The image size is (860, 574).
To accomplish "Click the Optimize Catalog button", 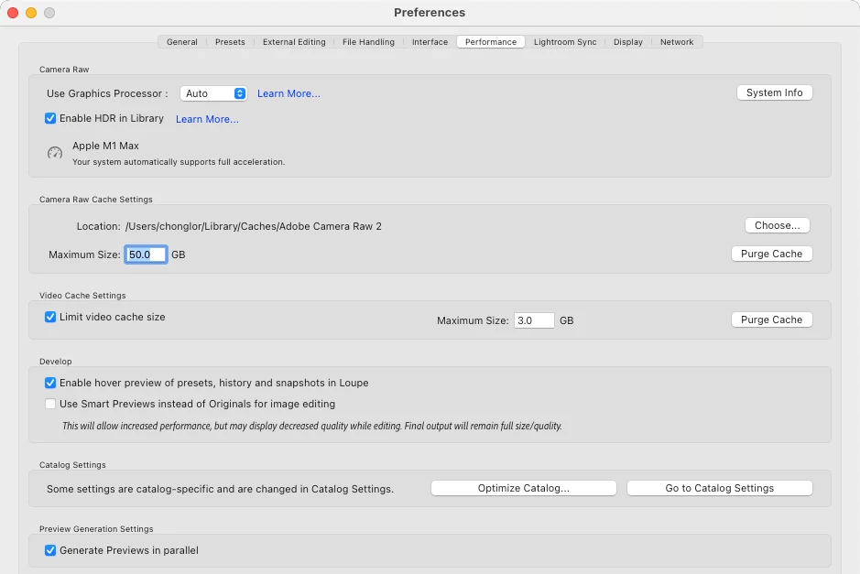I will tap(523, 488).
